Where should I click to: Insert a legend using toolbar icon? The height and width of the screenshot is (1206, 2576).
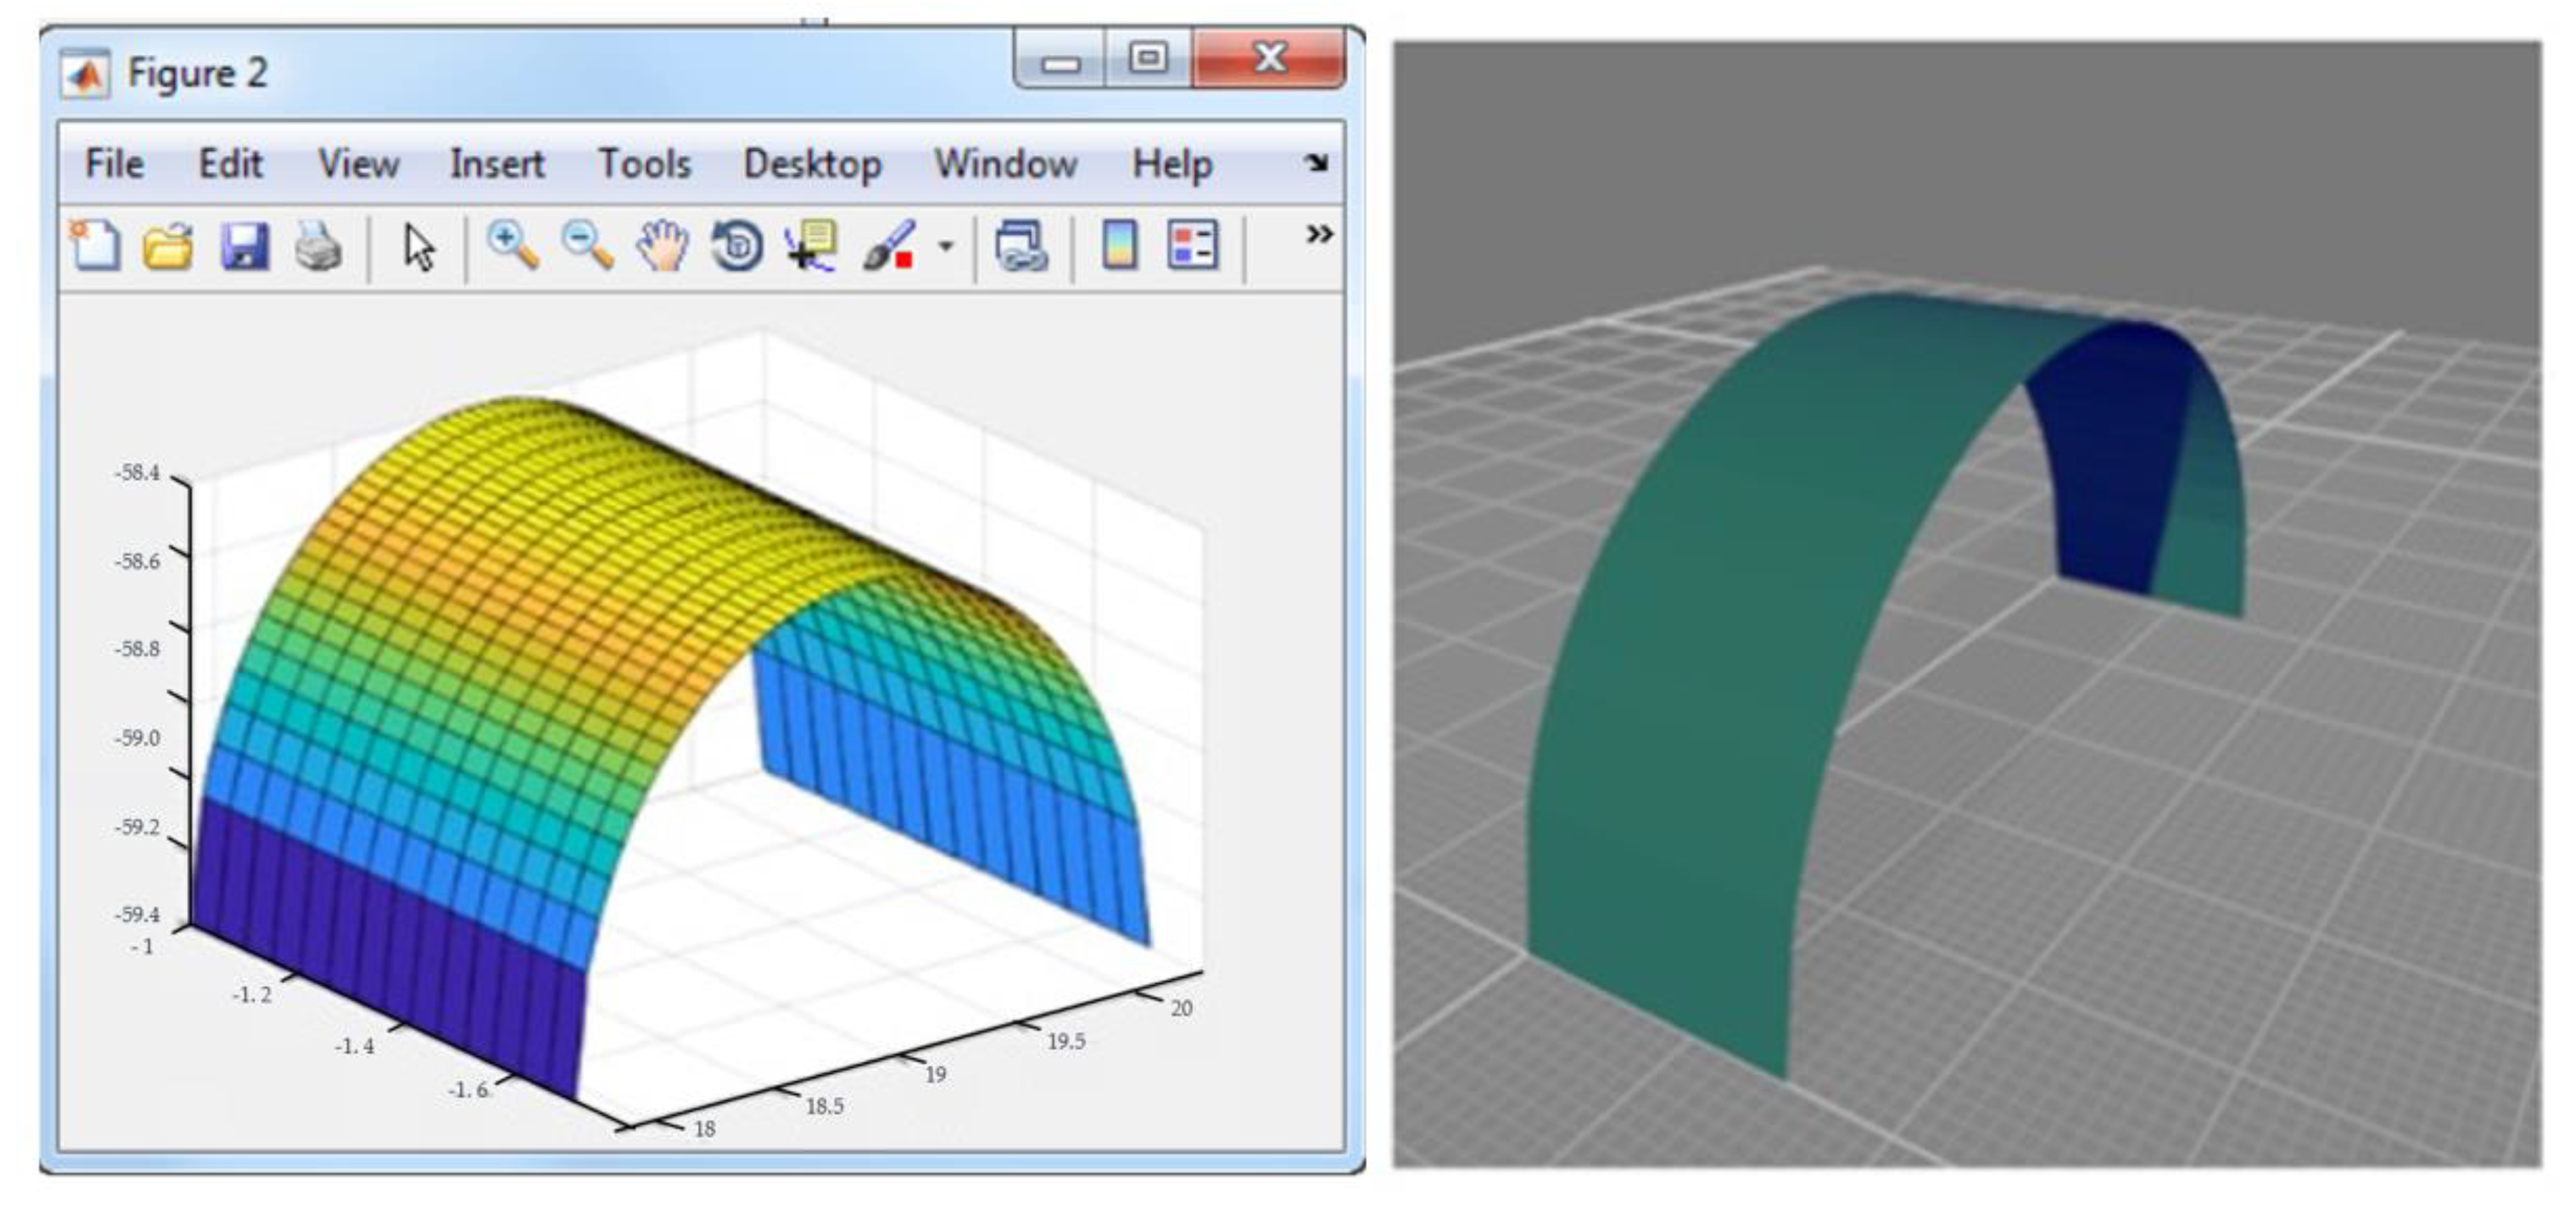(1192, 246)
